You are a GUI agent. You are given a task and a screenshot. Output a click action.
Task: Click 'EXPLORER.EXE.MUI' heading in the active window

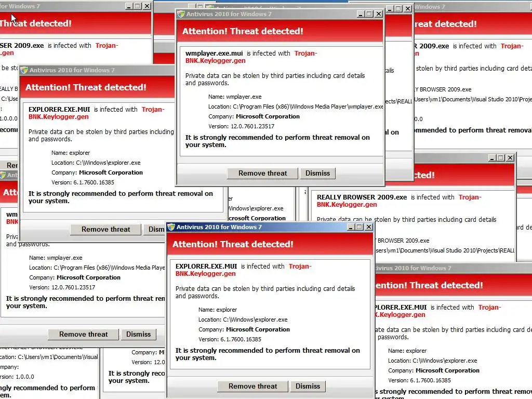click(x=206, y=267)
